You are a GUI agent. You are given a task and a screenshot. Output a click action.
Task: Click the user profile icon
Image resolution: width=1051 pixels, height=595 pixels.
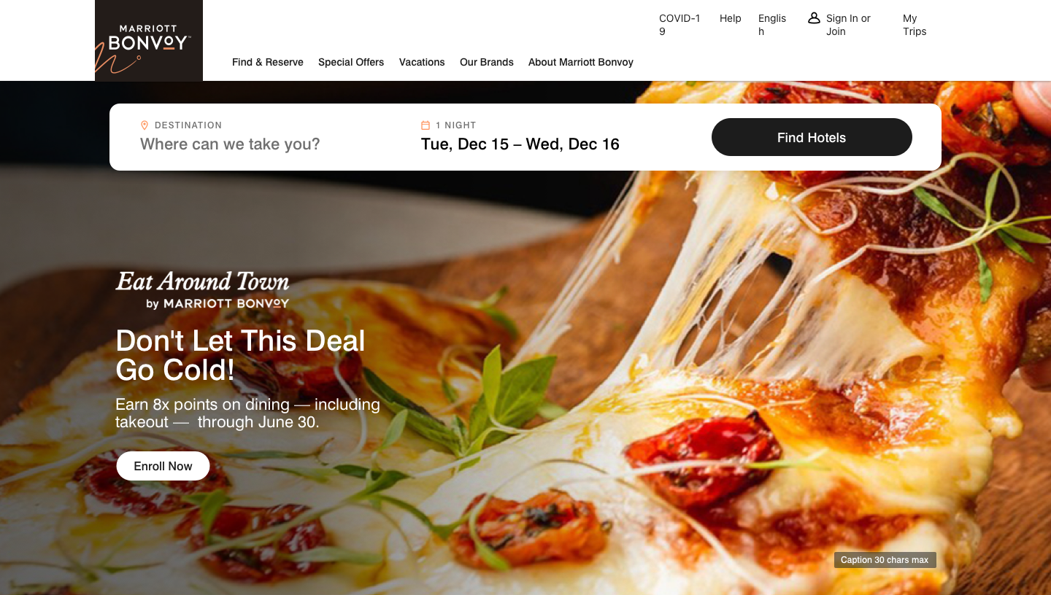coord(814,18)
